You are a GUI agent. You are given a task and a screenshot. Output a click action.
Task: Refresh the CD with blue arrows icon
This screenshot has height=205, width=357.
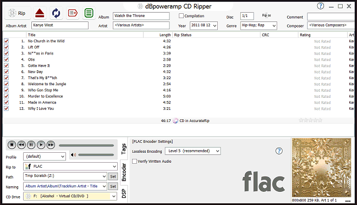coord(56,13)
